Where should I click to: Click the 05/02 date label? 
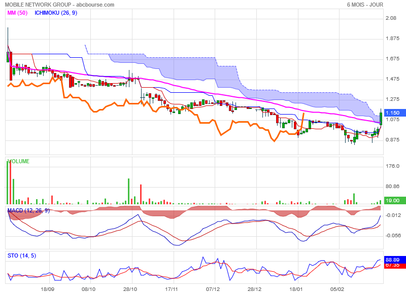[337, 289]
